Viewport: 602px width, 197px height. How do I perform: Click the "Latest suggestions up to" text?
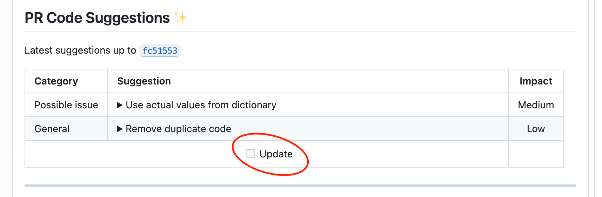pos(80,50)
